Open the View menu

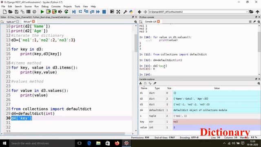[x=85, y=7]
